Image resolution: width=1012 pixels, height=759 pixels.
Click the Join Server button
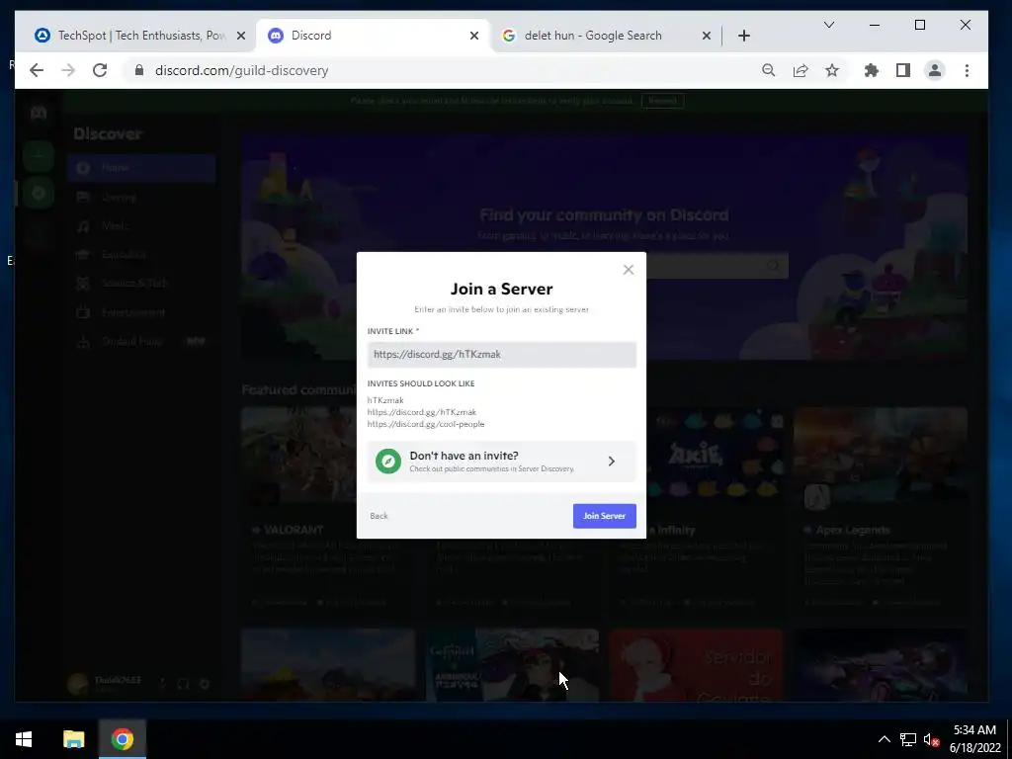click(x=604, y=516)
